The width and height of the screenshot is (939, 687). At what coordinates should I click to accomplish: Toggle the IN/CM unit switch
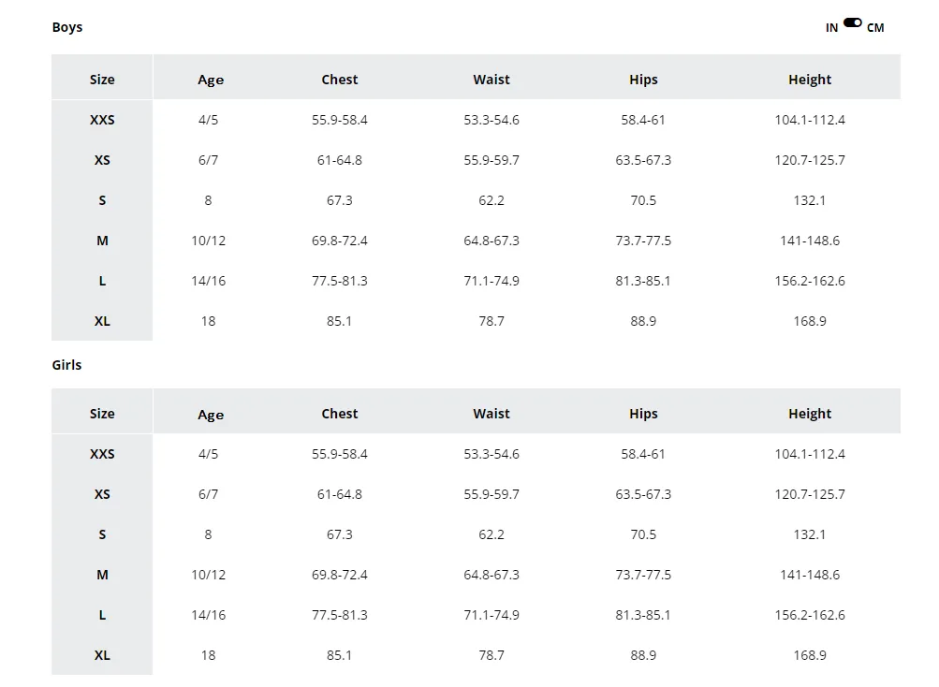coord(852,22)
